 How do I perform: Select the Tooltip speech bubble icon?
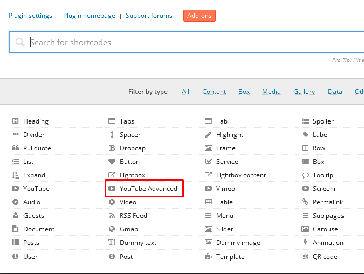[305, 175]
